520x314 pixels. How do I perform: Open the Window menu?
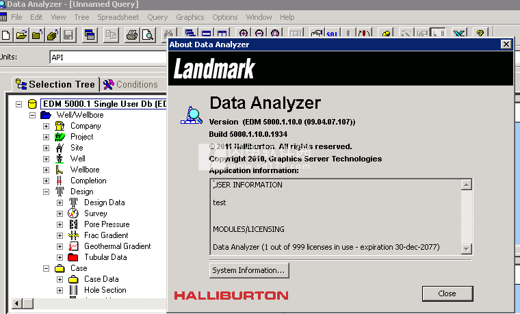tap(259, 17)
